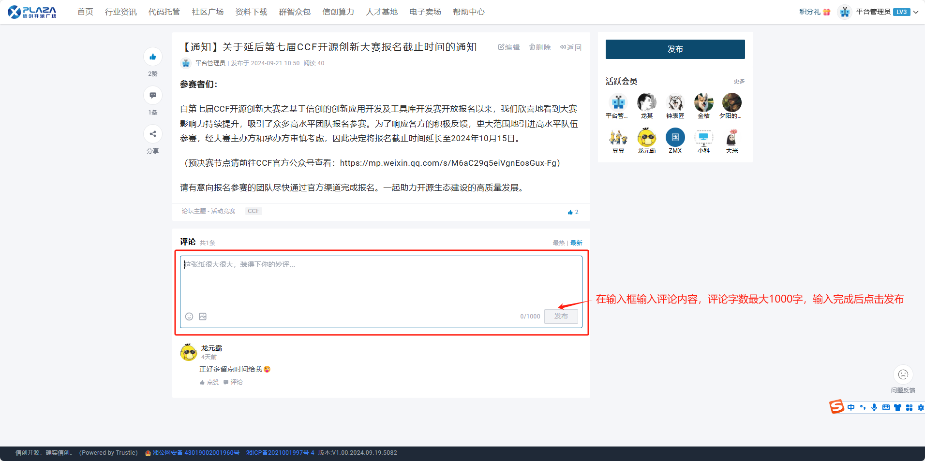Click the microphone icon in Sogou input bar
Screen dimensions: 925x461
tap(874, 407)
